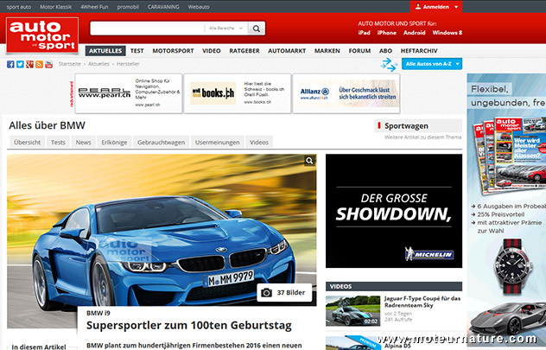The image size is (546, 350).
Task: Open the Motor Klassik top link
Action: point(55,7)
